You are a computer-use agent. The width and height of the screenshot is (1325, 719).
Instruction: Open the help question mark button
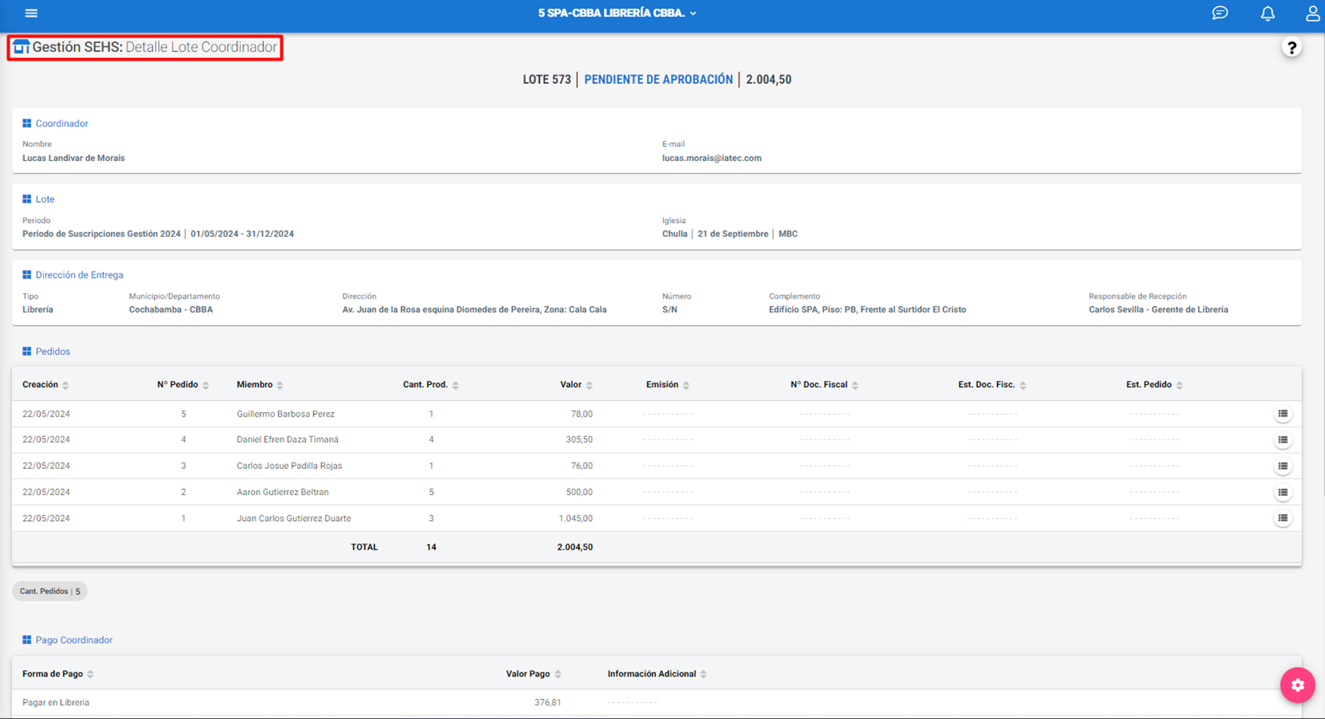[x=1292, y=48]
